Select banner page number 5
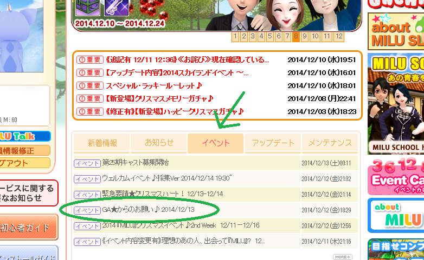The width and height of the screenshot is (424, 260). click(270, 37)
